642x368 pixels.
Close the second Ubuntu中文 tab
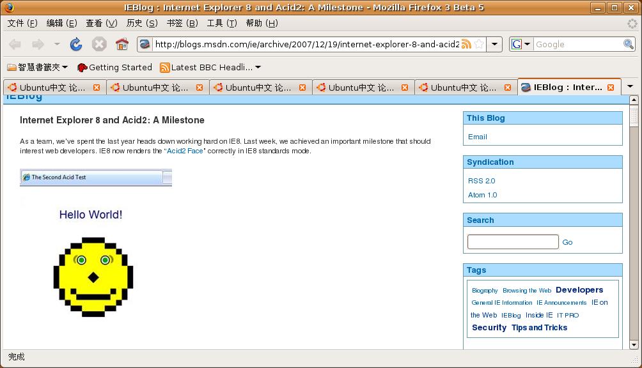pyautogui.click(x=200, y=88)
